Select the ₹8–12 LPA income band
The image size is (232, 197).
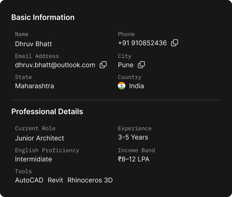134,159
